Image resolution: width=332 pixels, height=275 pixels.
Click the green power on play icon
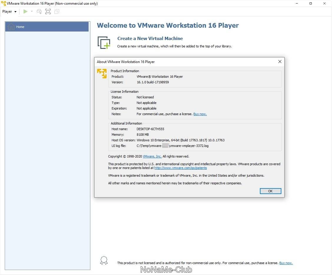coord(25,11)
